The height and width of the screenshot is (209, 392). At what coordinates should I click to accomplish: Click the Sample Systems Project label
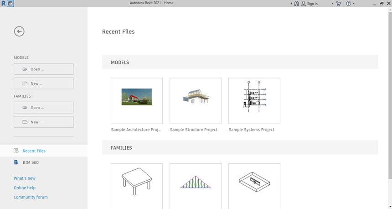252,130
